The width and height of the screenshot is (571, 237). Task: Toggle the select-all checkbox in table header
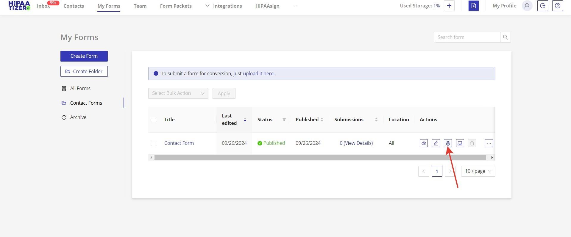(x=154, y=120)
